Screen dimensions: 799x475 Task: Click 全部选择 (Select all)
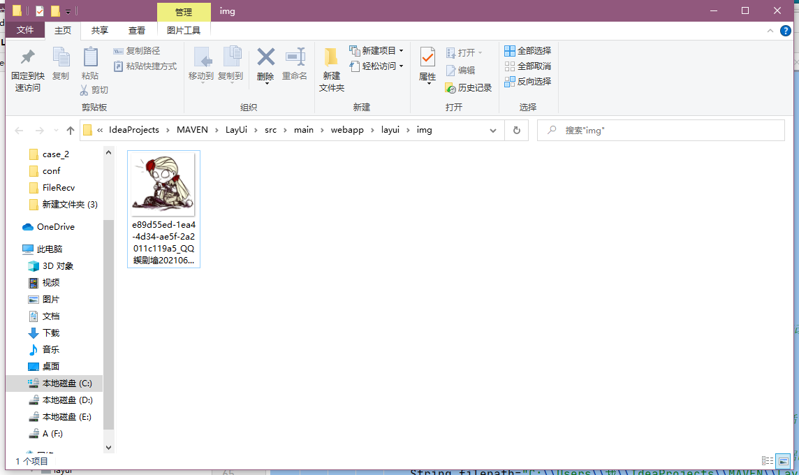[528, 51]
